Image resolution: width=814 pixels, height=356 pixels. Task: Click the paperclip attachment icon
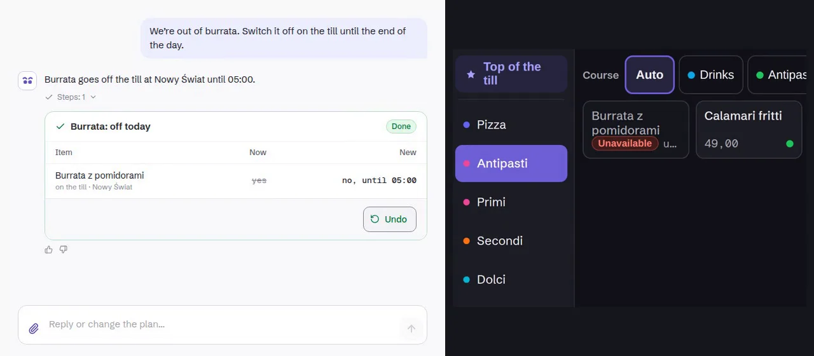tap(34, 329)
